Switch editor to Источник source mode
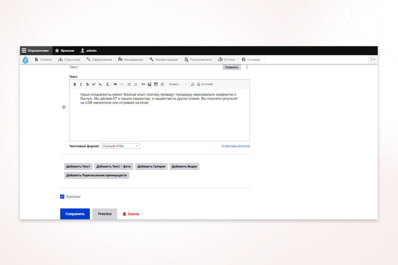398x265 pixels. point(205,84)
